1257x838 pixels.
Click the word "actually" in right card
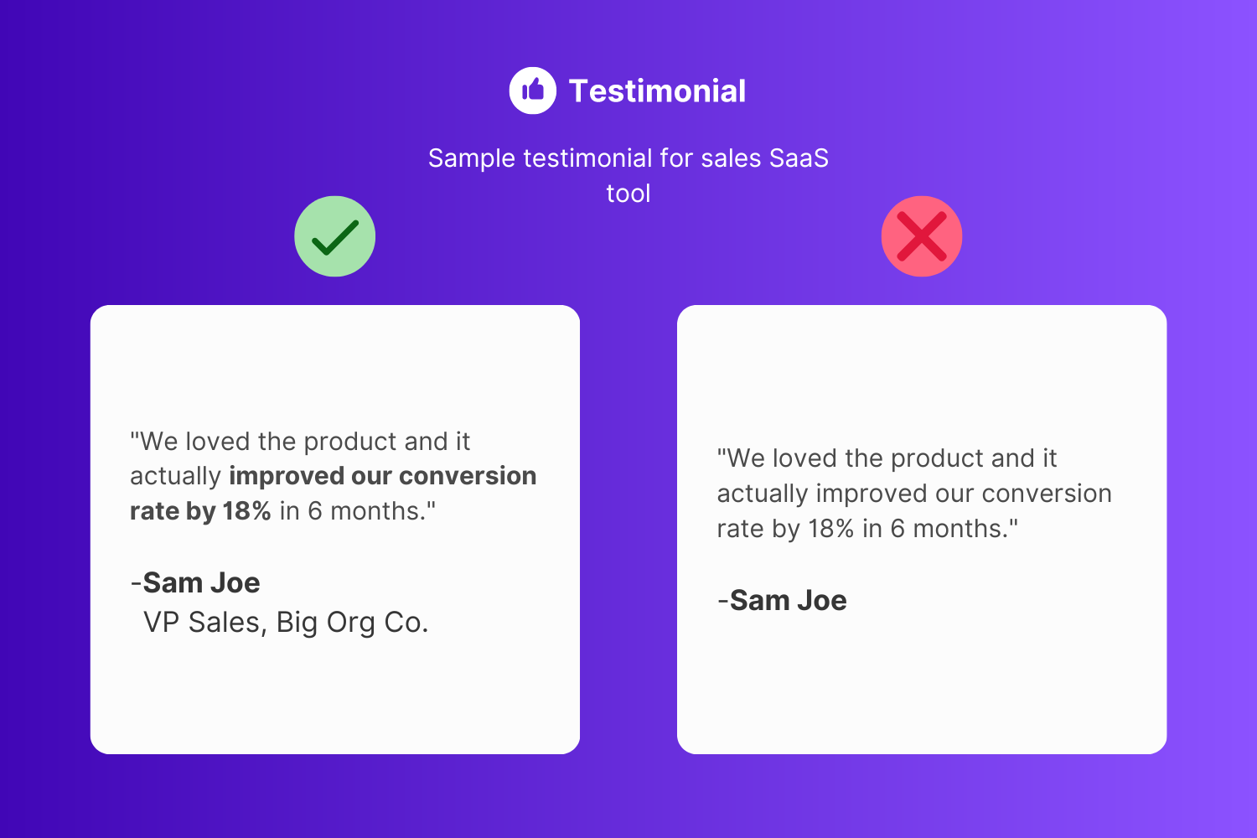(763, 494)
